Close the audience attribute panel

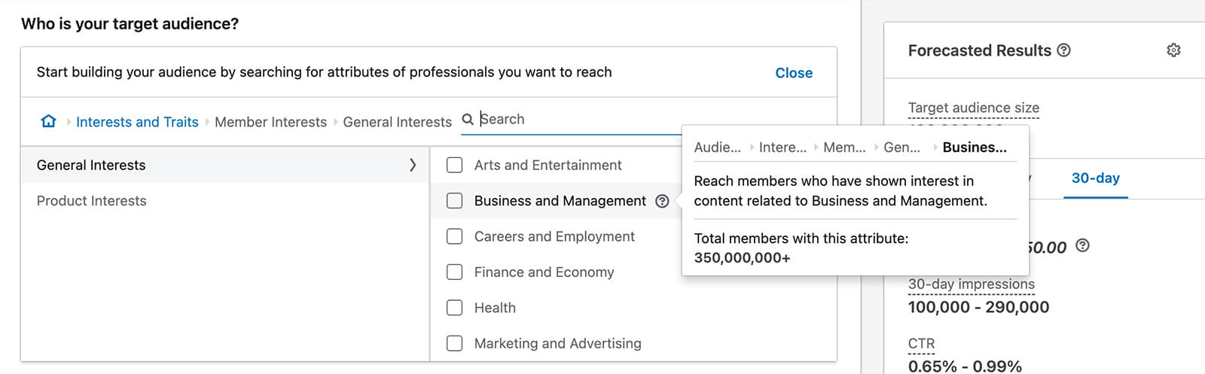coord(794,73)
